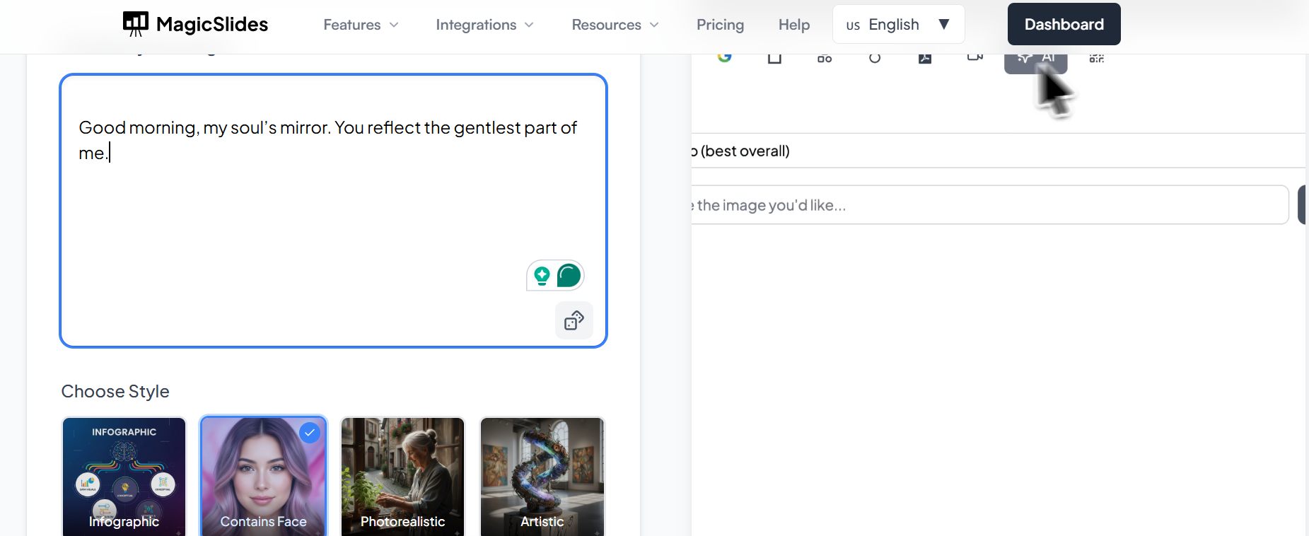Click the QR code icon in the toolbar
Screen dimensions: 1309x536
coord(1097,58)
